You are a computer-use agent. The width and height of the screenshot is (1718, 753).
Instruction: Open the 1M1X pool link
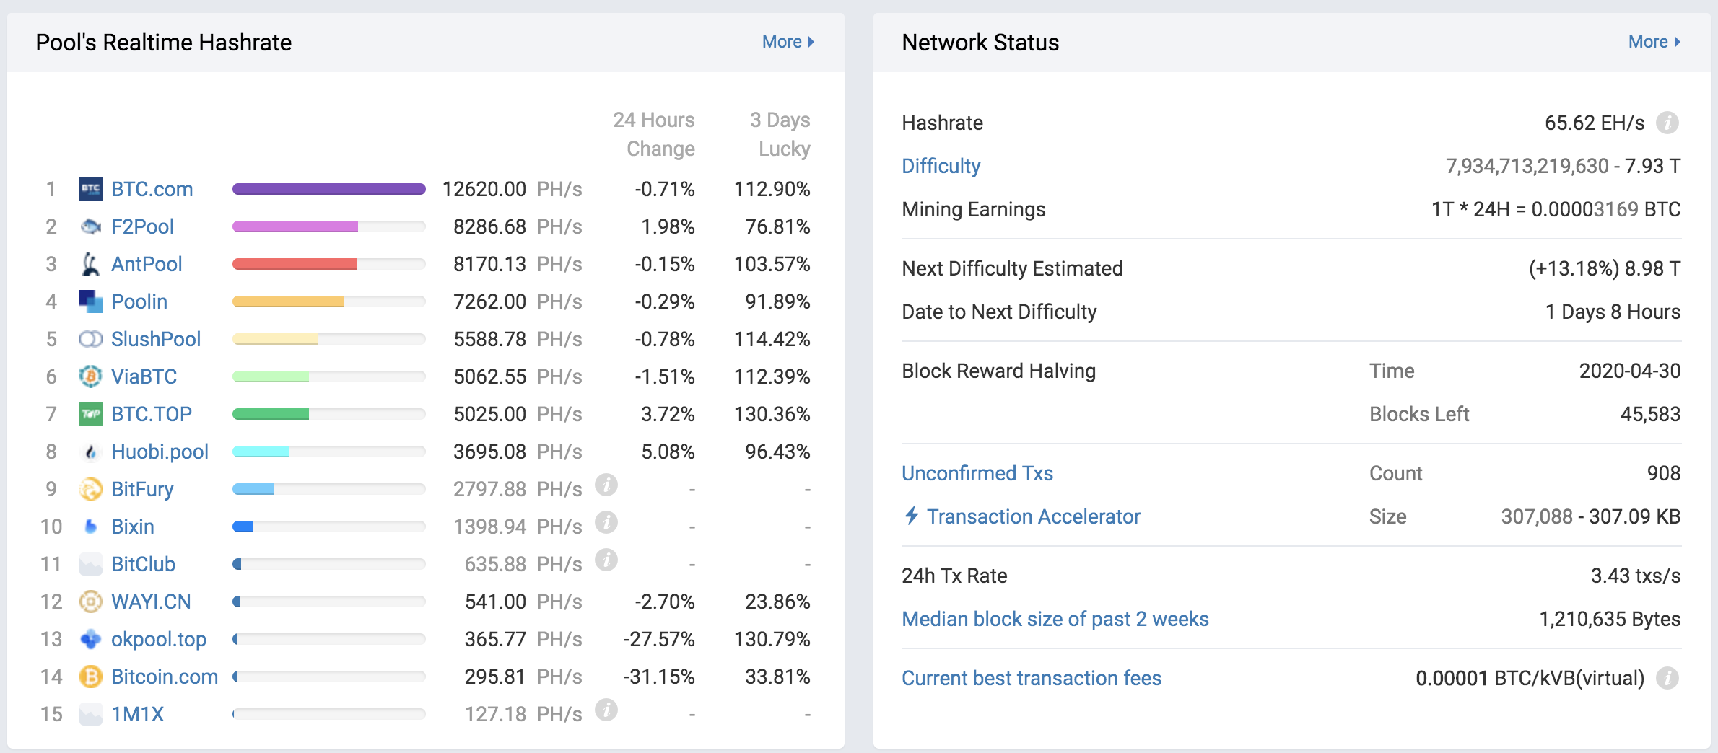tap(138, 714)
